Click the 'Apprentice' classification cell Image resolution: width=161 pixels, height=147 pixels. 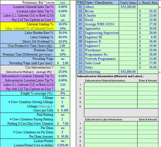[101, 29]
